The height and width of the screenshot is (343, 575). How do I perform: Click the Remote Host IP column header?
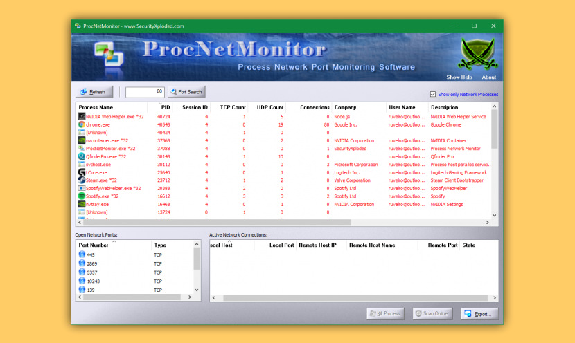(321, 245)
